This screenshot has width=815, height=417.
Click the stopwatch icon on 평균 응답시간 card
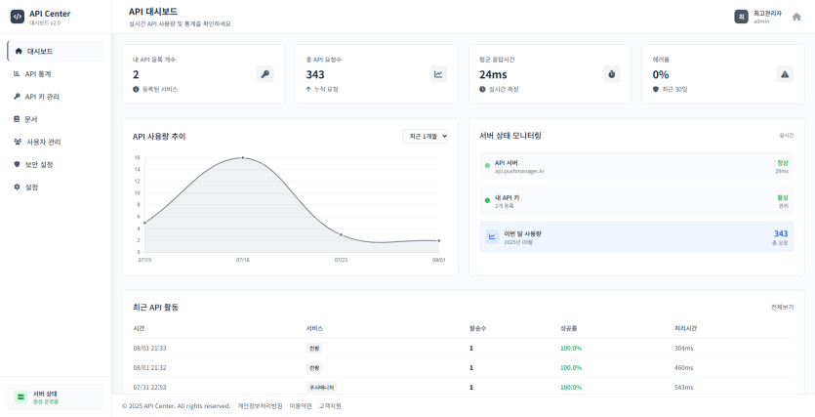pyautogui.click(x=611, y=74)
